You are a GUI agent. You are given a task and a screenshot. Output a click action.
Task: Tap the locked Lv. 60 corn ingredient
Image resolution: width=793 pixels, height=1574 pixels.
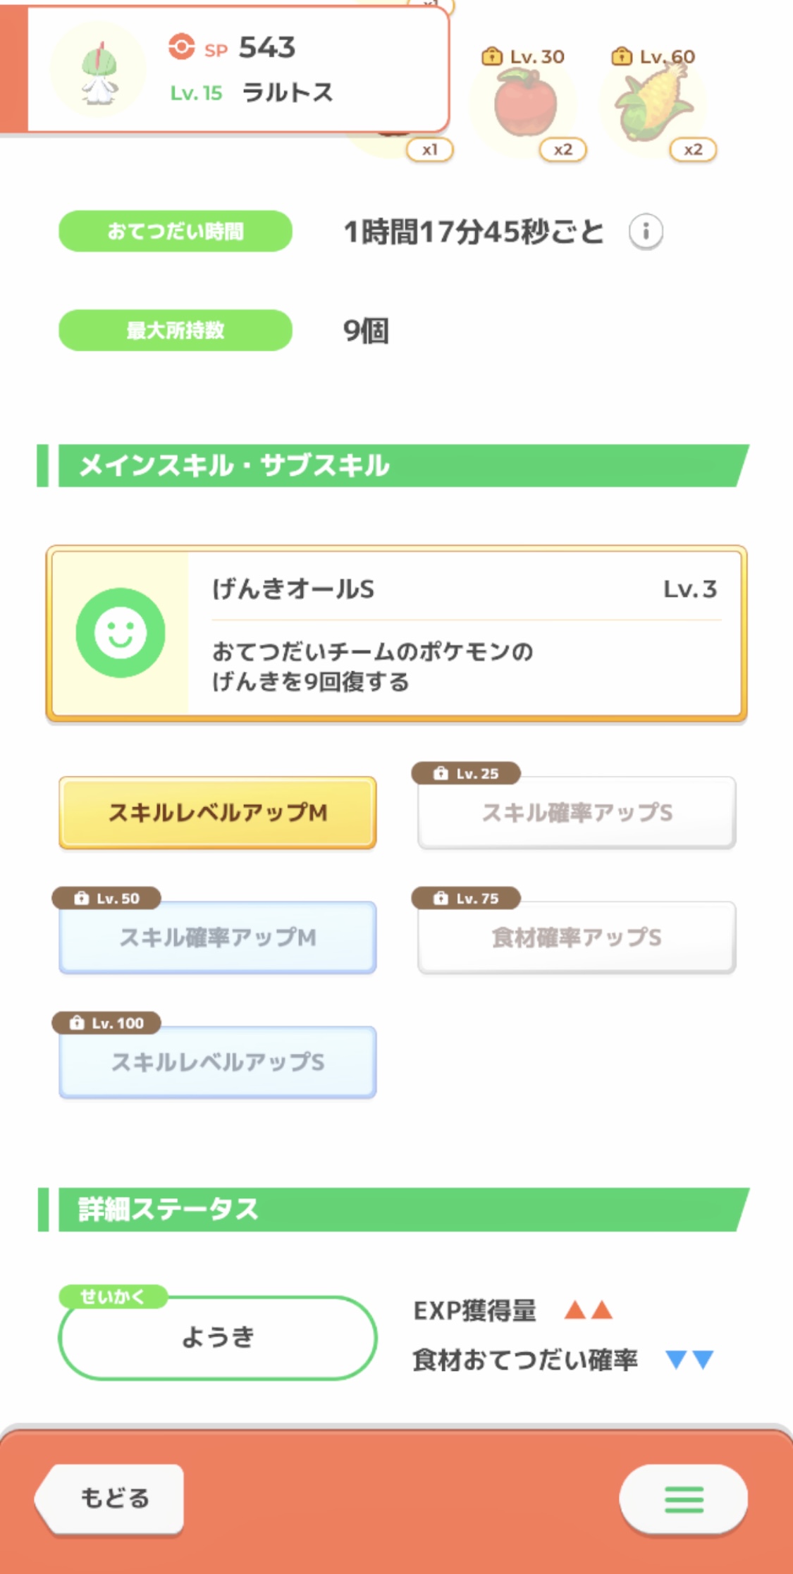(x=654, y=106)
